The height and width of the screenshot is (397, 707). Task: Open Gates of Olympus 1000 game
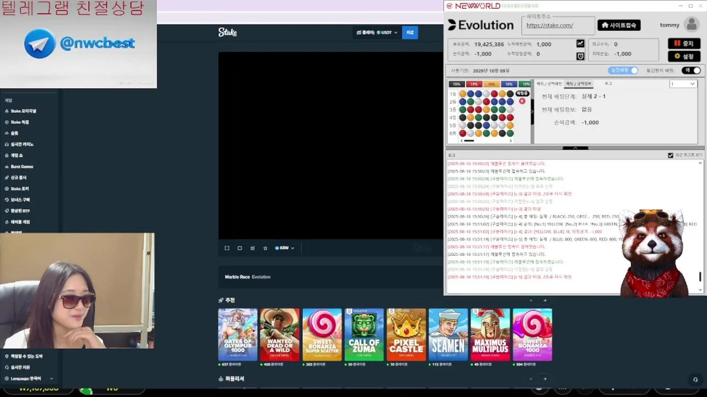pos(238,335)
